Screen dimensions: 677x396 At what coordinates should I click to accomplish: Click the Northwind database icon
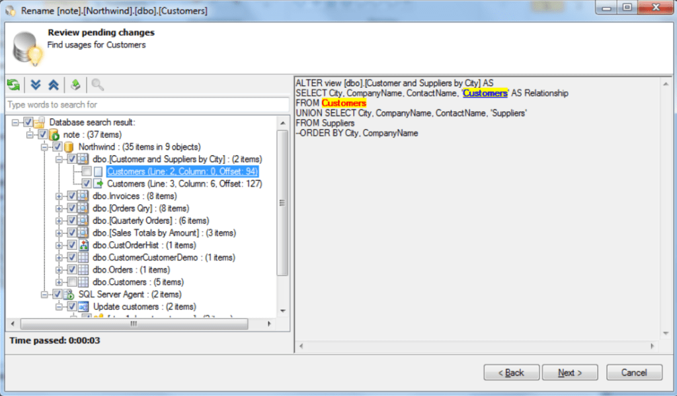[68, 147]
